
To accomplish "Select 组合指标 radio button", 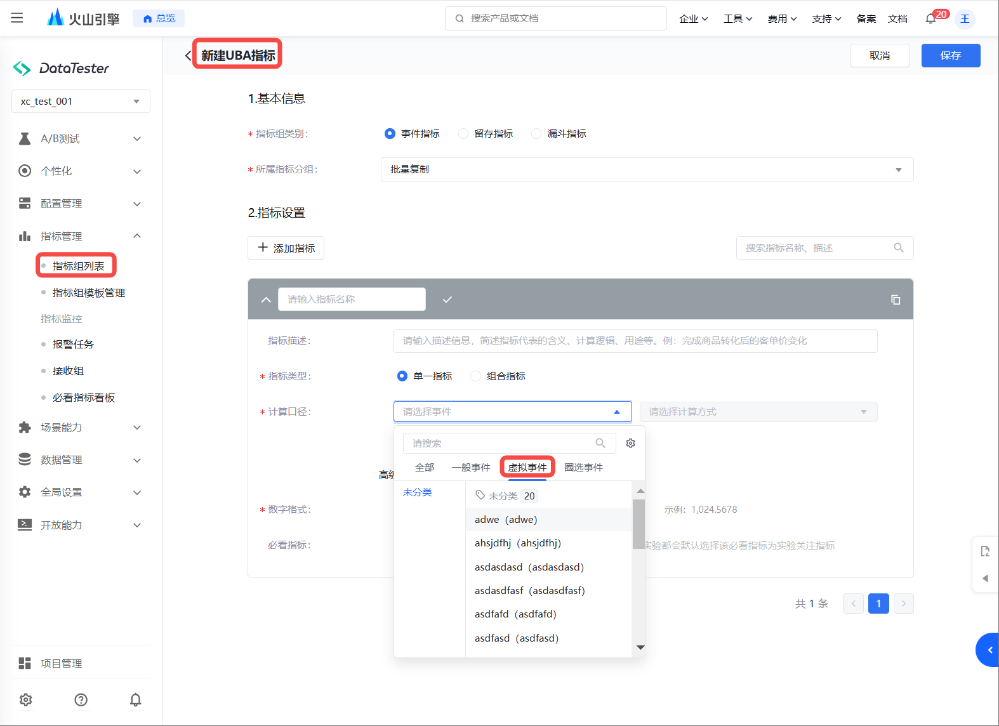I will (475, 376).
